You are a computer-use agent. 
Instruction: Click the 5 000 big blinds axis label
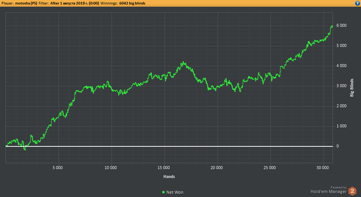point(341,46)
